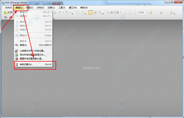Open 参数设置(N)... preferences entry

33,65
